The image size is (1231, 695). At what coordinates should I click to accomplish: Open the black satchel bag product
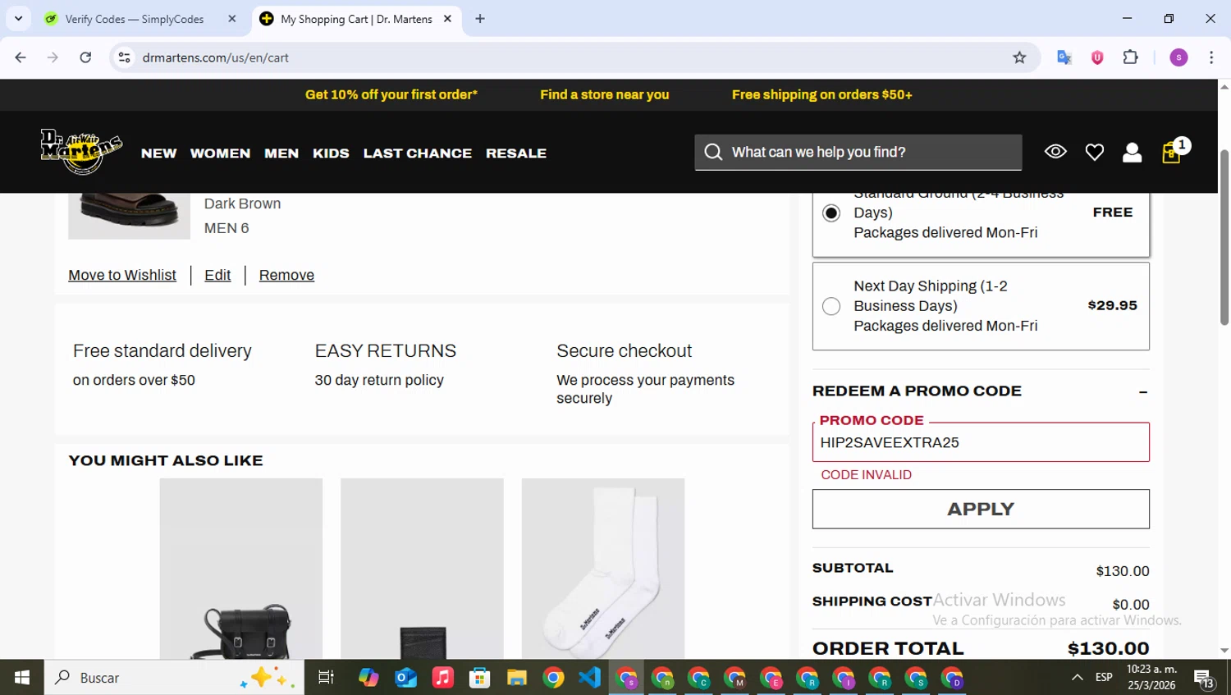240,569
